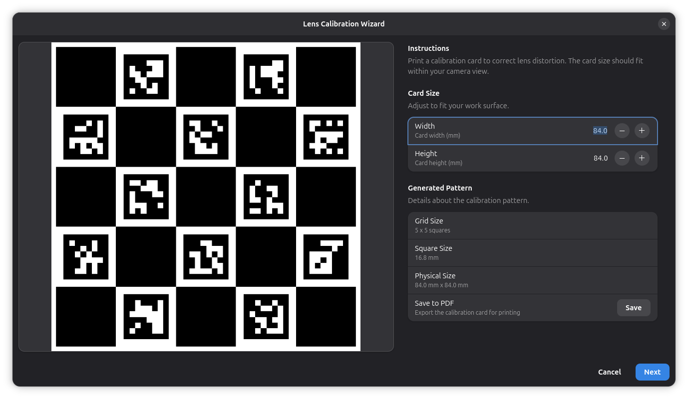Select the Physical Size row

pyautogui.click(x=532, y=280)
